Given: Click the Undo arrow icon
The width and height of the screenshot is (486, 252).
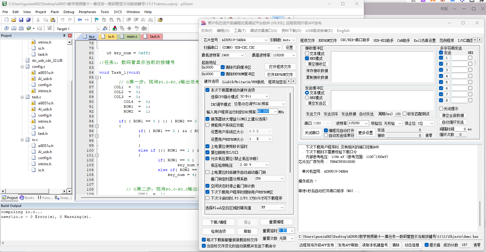Looking at the screenshot, I should click(63, 20).
